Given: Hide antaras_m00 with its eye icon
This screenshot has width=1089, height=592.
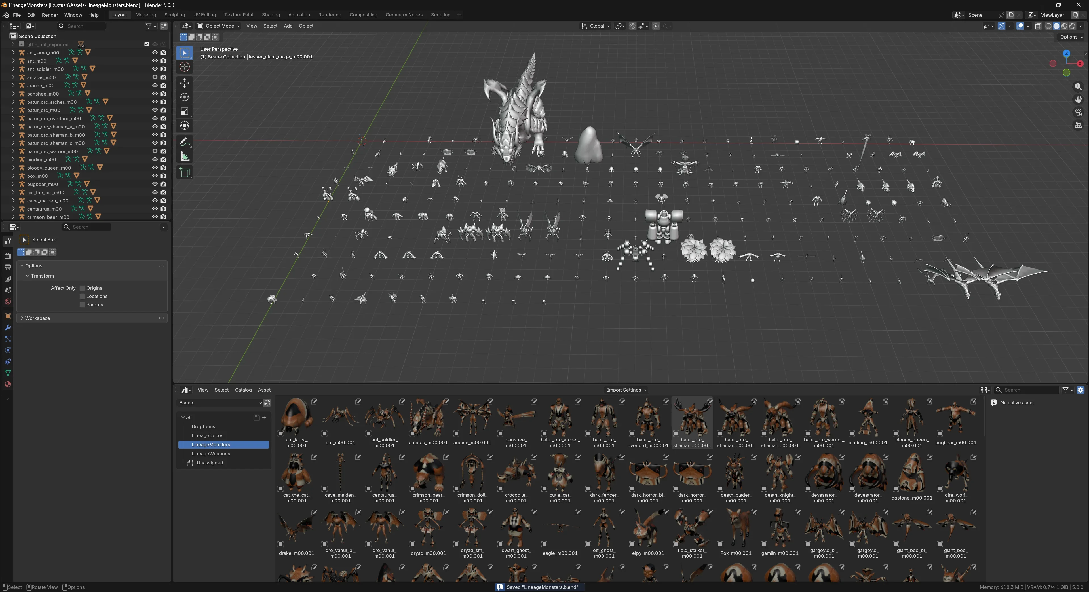Looking at the screenshot, I should (155, 77).
